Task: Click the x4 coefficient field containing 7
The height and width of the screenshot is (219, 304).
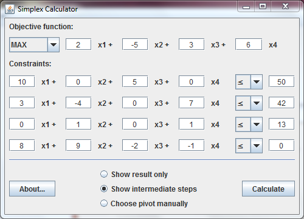Action: (x=192, y=103)
